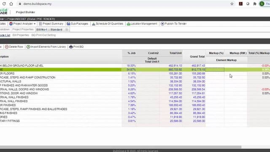The height and width of the screenshot is (152, 270).
Task: Click the Publish To Tender arrow icon
Action: (x=162, y=24)
